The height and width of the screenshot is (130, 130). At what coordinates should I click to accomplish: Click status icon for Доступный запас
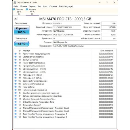click(16, 60)
